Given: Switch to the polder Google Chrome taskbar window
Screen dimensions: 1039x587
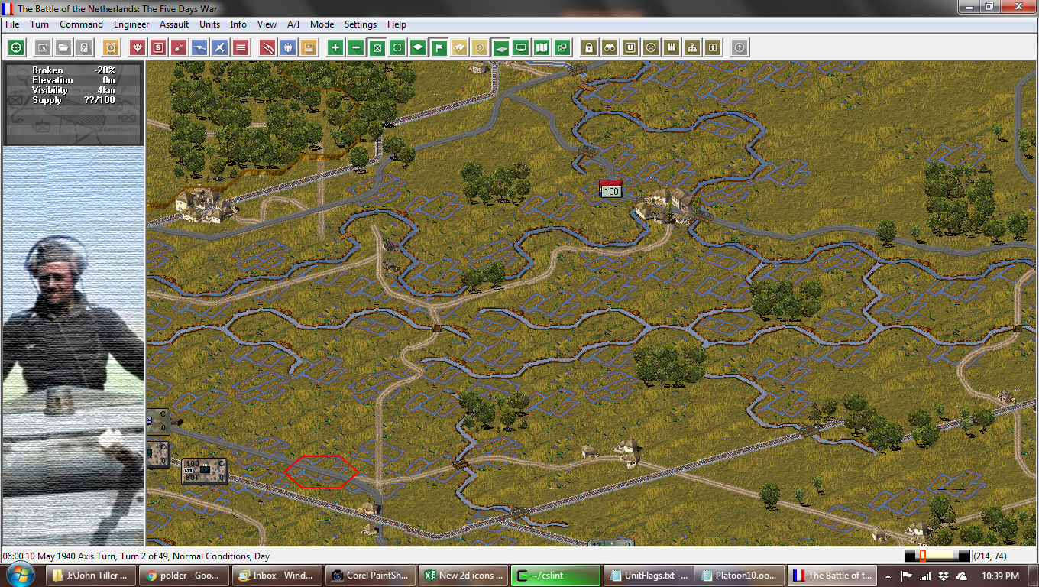Looking at the screenshot, I should coord(186,576).
